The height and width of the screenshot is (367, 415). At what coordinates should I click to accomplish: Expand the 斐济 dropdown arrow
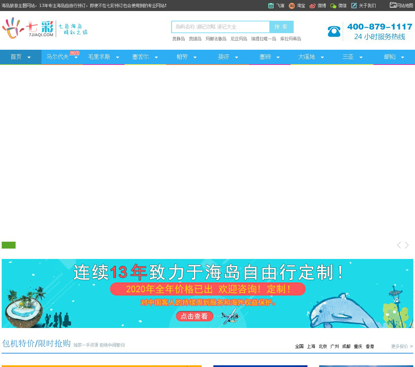click(x=237, y=57)
